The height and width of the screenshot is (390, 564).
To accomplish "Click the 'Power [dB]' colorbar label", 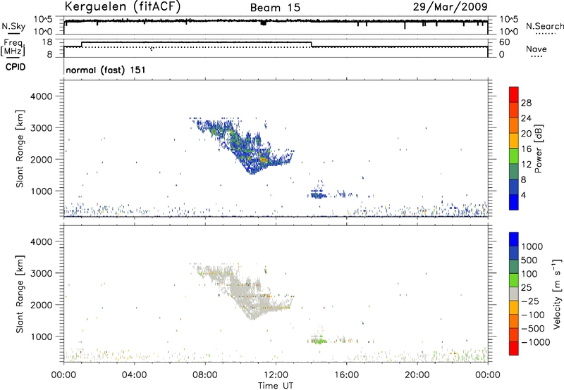I will [539, 149].
